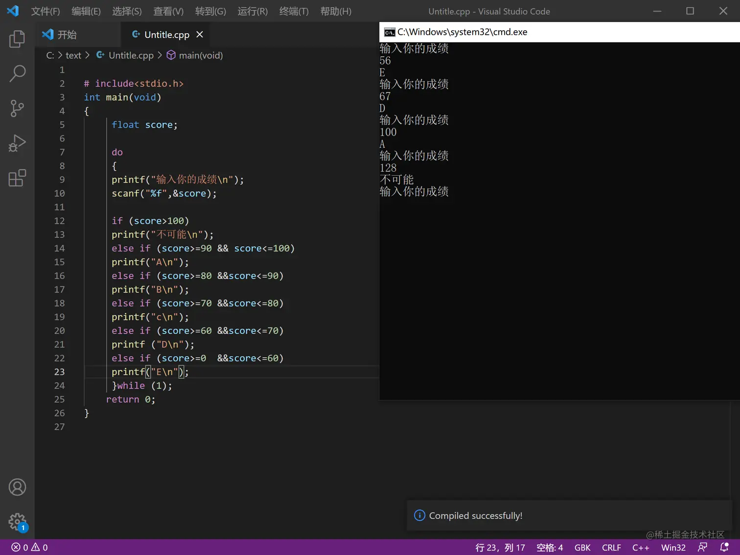Screen dimensions: 740x555
Task: Click the printf("B\n"); line
Action: pyautogui.click(x=150, y=290)
